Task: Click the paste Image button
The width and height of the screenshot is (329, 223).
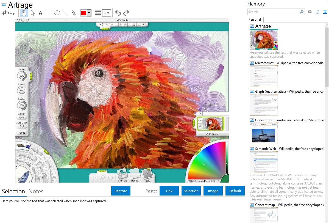Action: click(x=213, y=191)
